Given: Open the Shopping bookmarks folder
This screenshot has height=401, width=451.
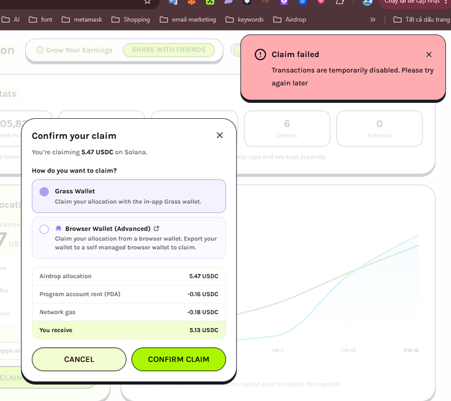Looking at the screenshot, I should (x=131, y=19).
